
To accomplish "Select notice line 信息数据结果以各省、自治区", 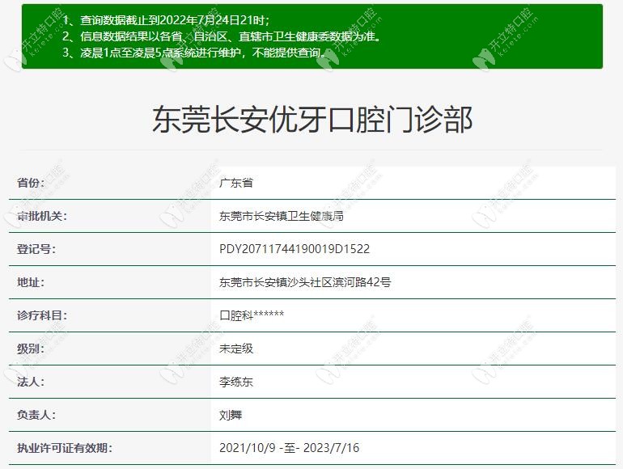I will 222,36.
